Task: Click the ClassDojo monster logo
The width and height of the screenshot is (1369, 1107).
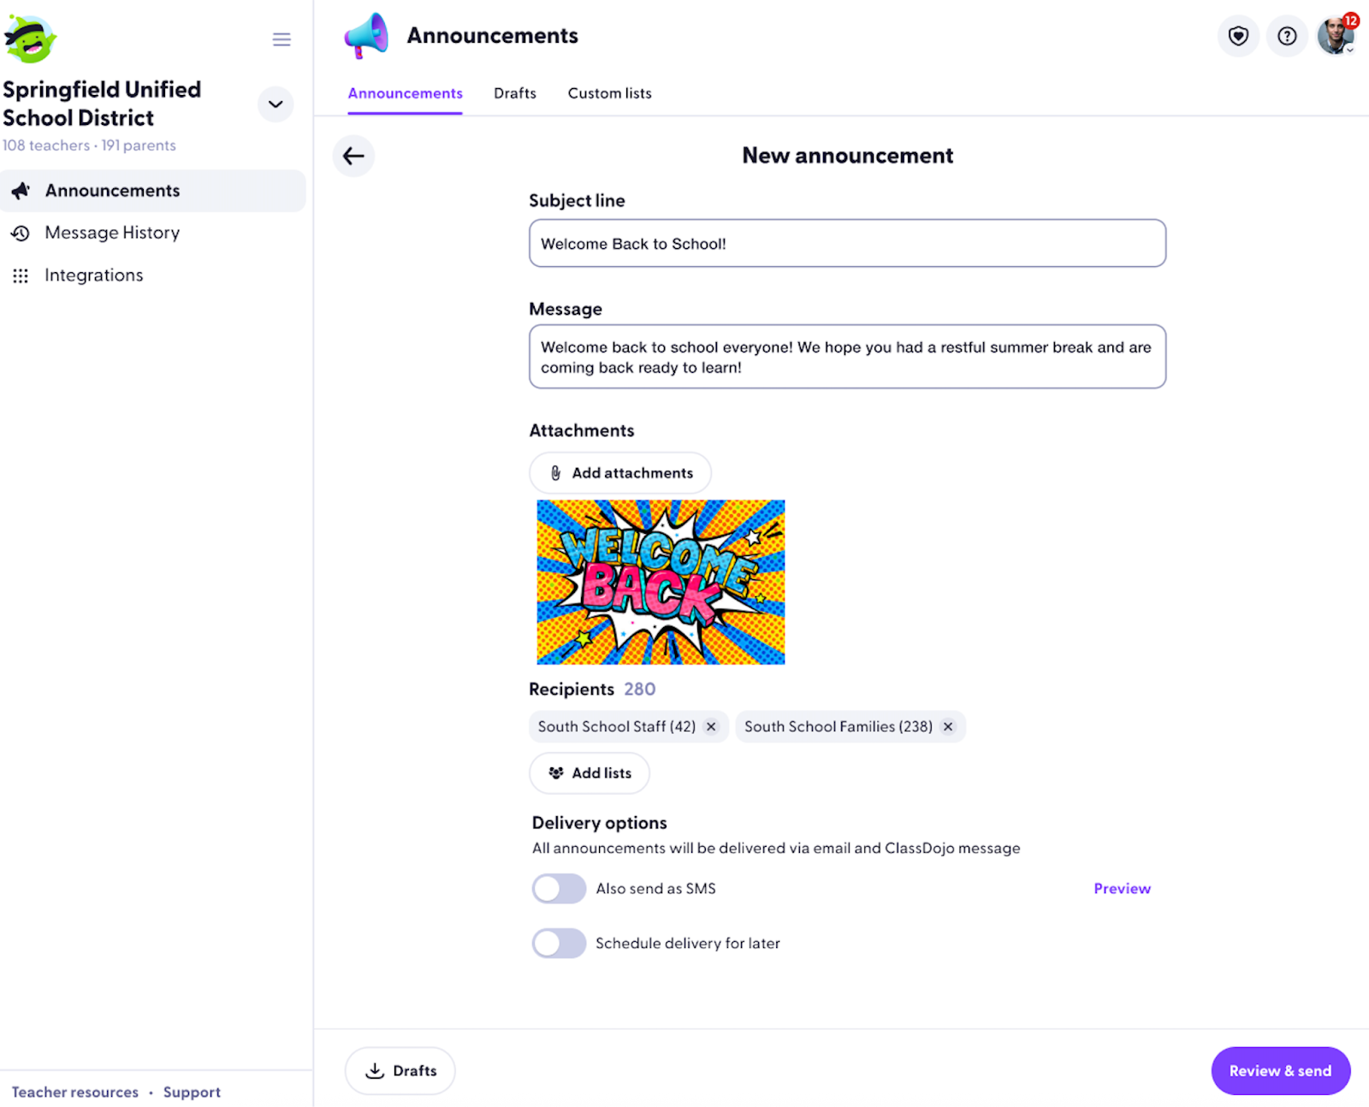Action: click(30, 39)
